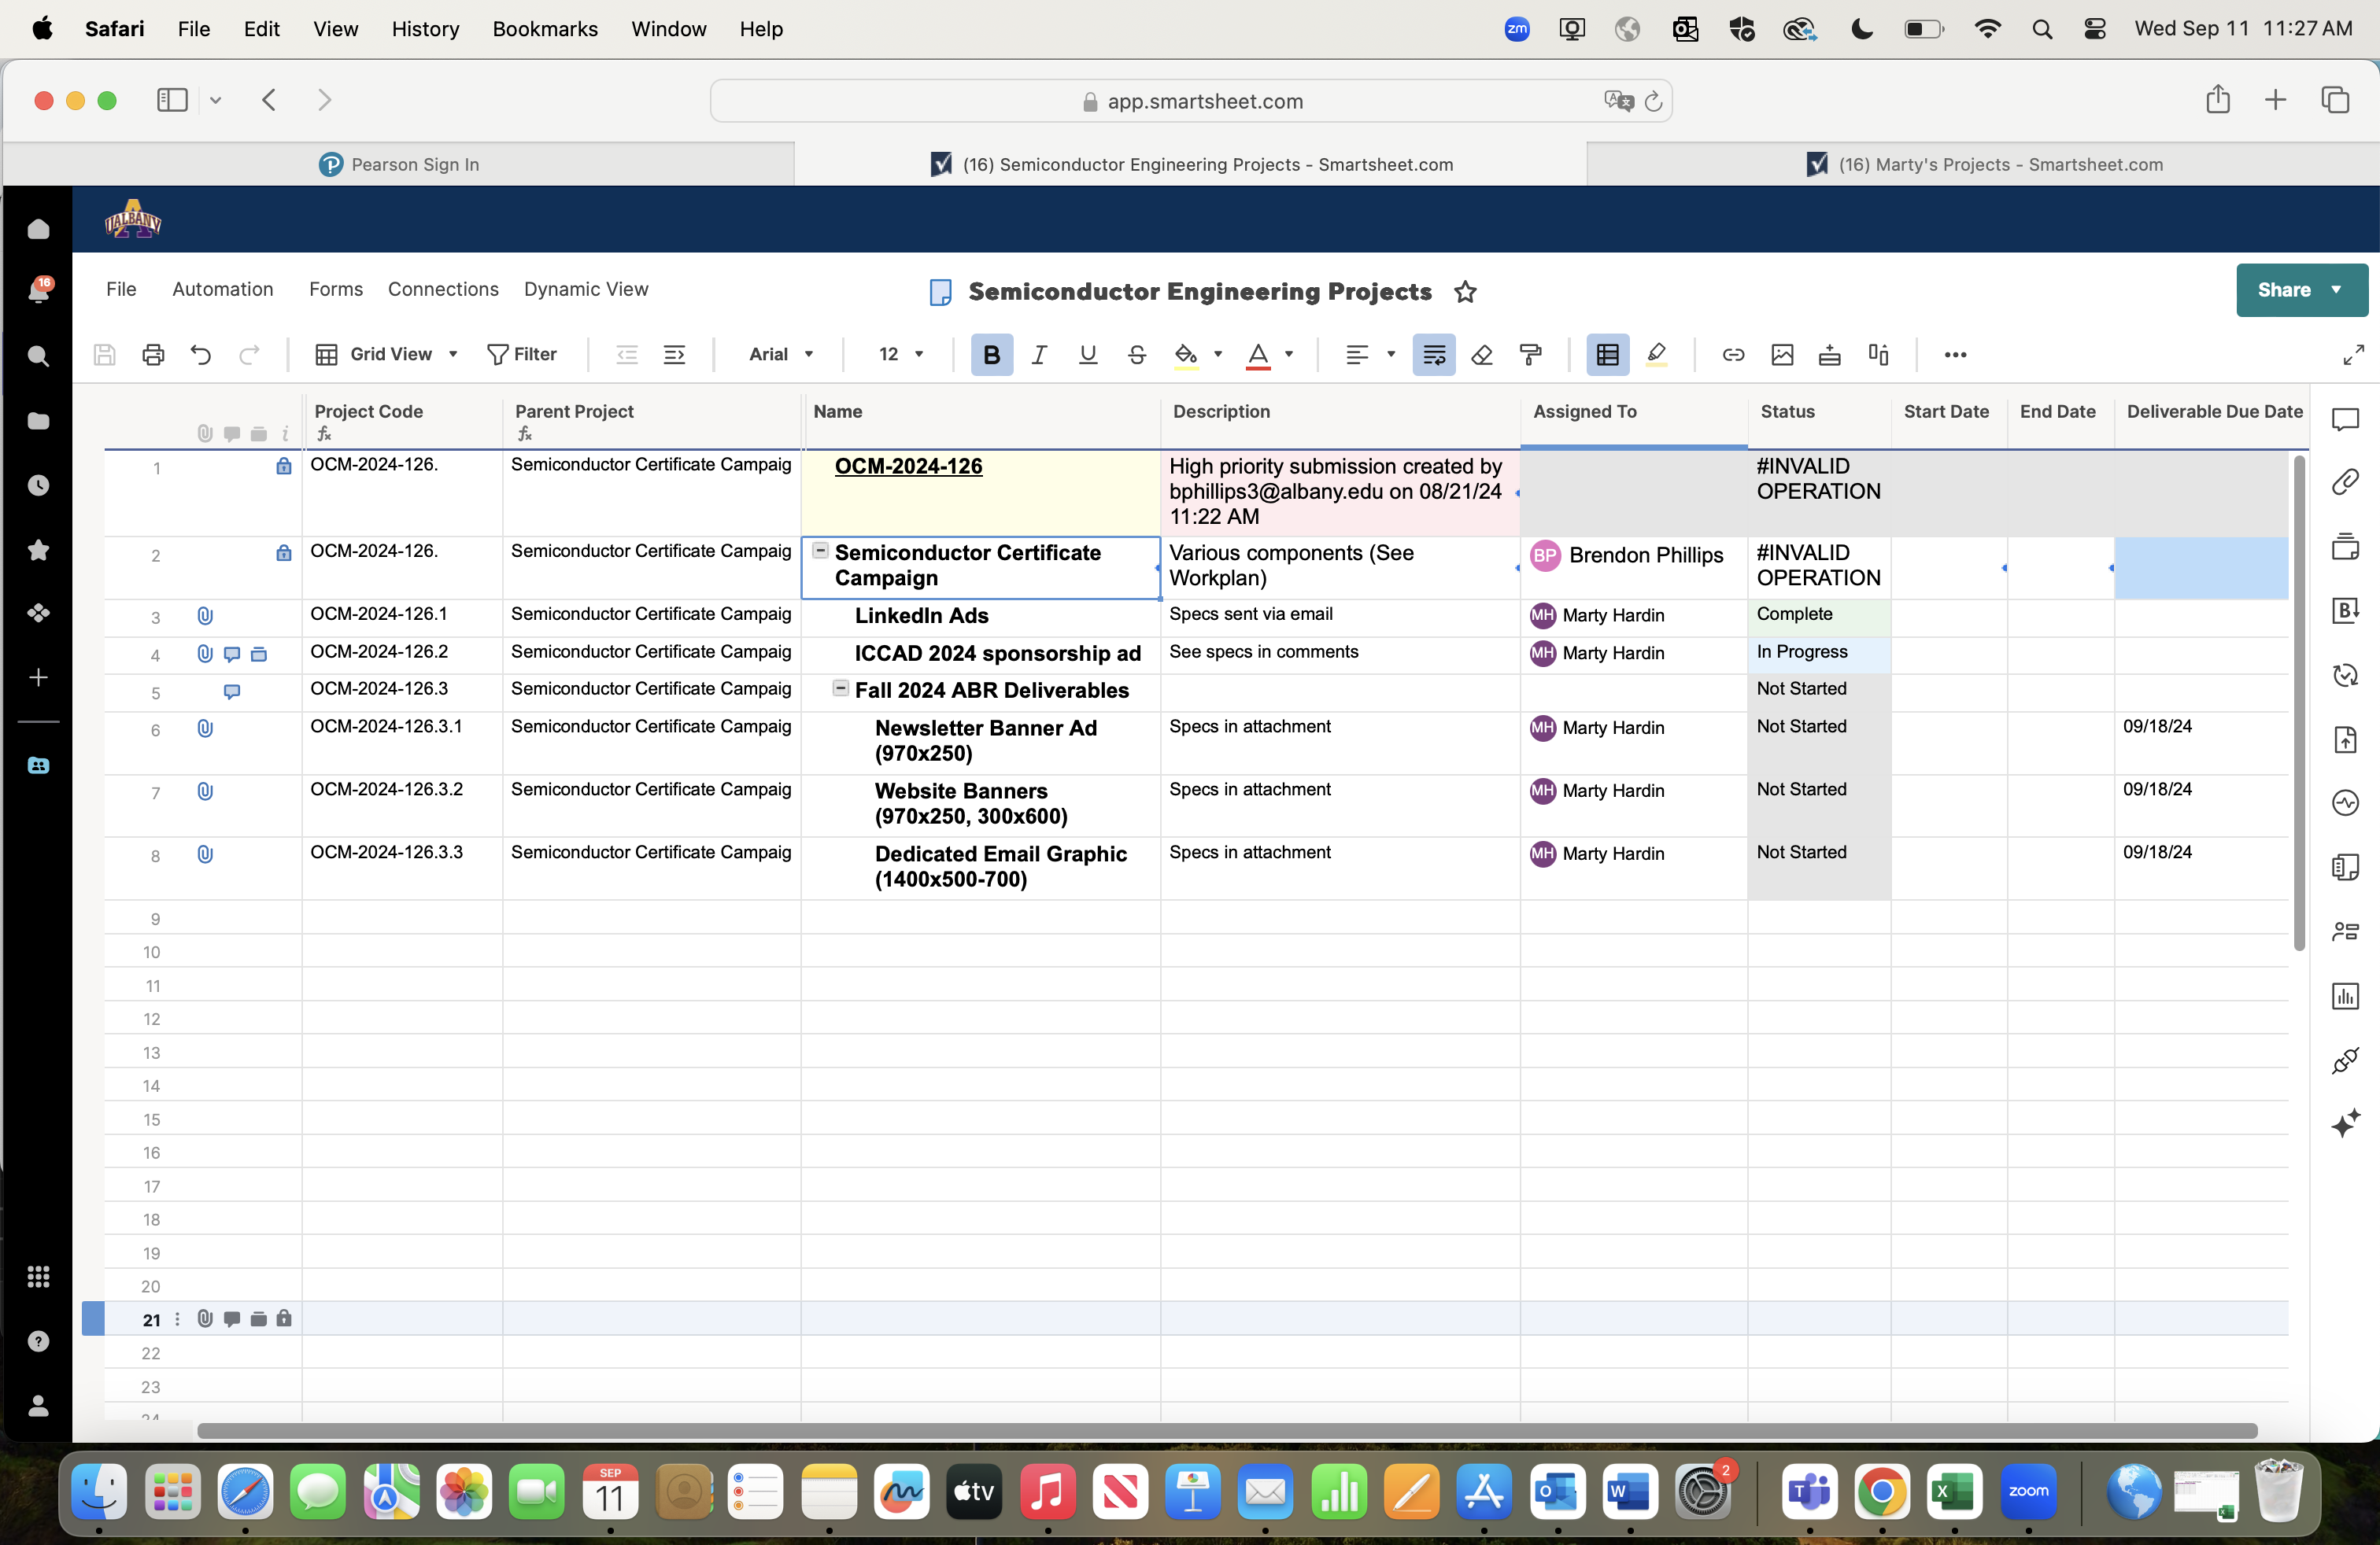Image resolution: width=2380 pixels, height=1545 pixels.
Task: Switch to Pearson Sign In tab
Action: click(x=399, y=165)
